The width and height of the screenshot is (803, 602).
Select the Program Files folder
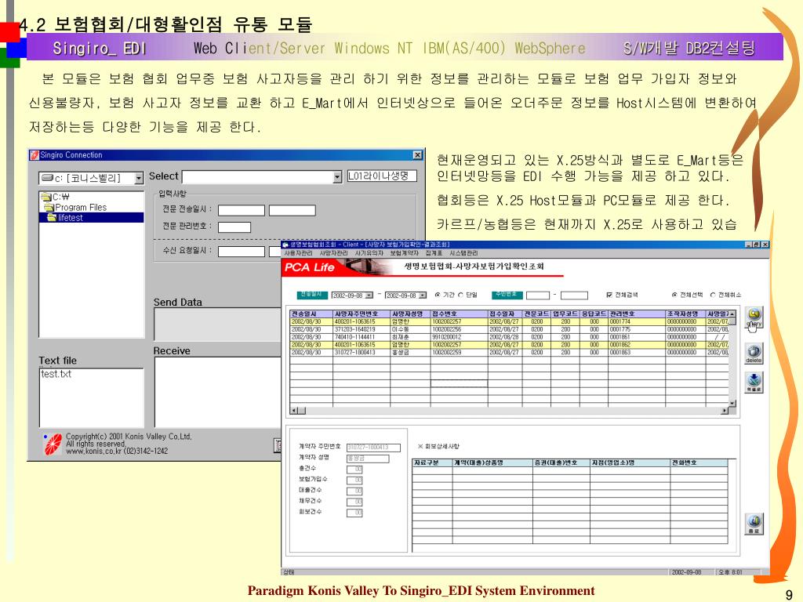click(75, 207)
